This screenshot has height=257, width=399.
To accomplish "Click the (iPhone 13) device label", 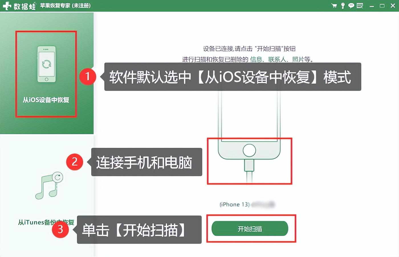I will click(235, 204).
